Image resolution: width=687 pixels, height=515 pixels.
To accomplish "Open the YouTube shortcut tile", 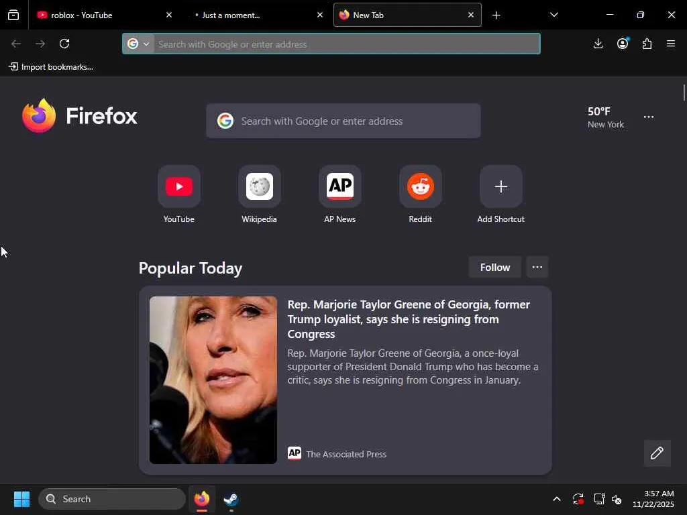I will [x=178, y=186].
